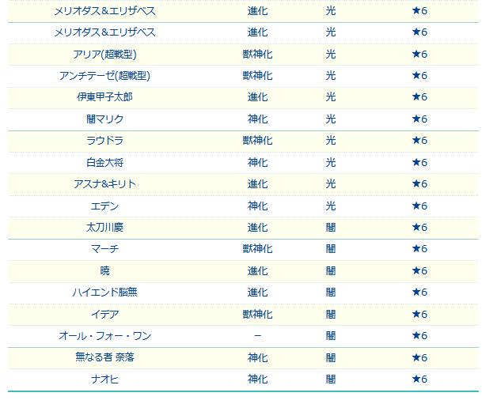
Task: Open the 白金大将 character page
Action: [104, 162]
